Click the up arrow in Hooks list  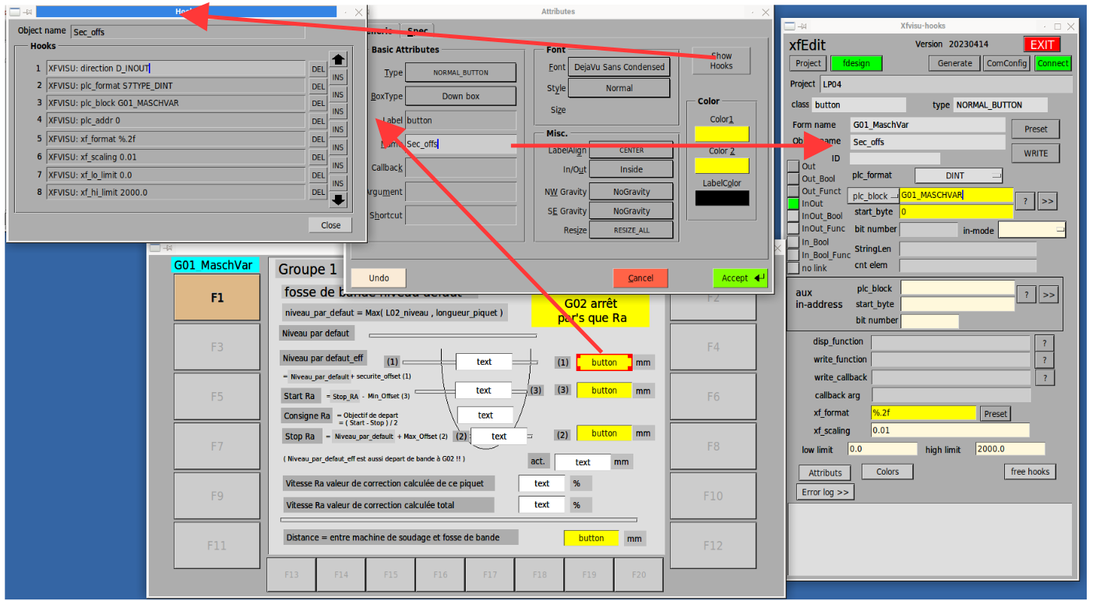[x=338, y=59]
